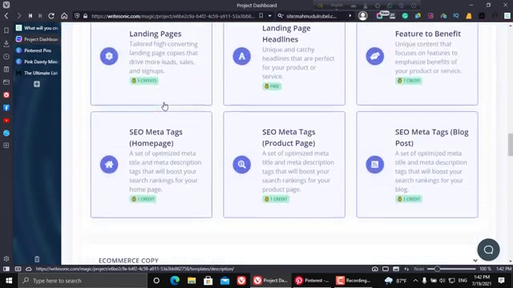Switch to the Pinterest Pins tab

pos(38,50)
